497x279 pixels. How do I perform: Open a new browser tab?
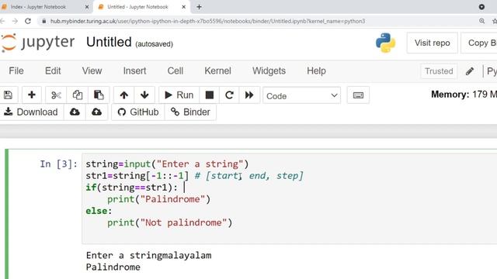tap(199, 7)
